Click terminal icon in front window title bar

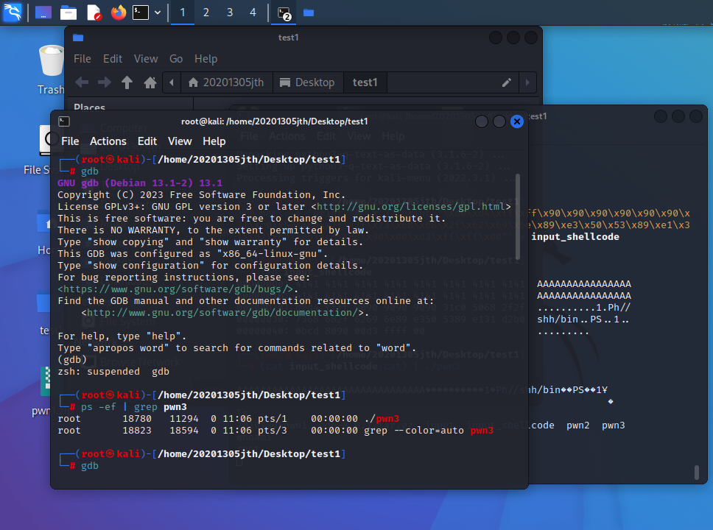click(x=63, y=121)
